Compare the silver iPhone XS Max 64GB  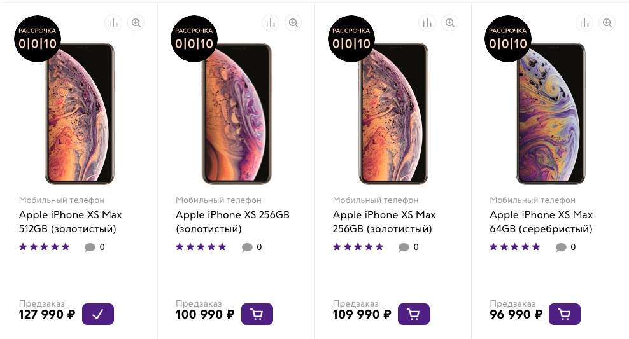coord(584,23)
